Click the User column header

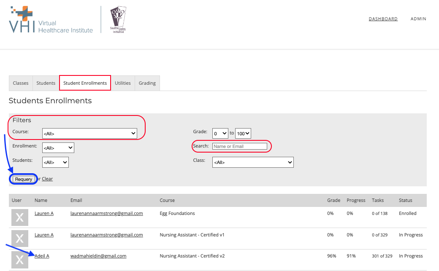[x=16, y=200]
